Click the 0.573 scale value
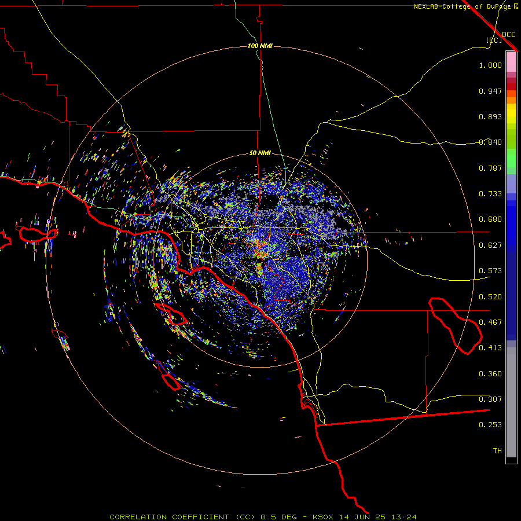The width and height of the screenshot is (521, 521). pos(490,271)
